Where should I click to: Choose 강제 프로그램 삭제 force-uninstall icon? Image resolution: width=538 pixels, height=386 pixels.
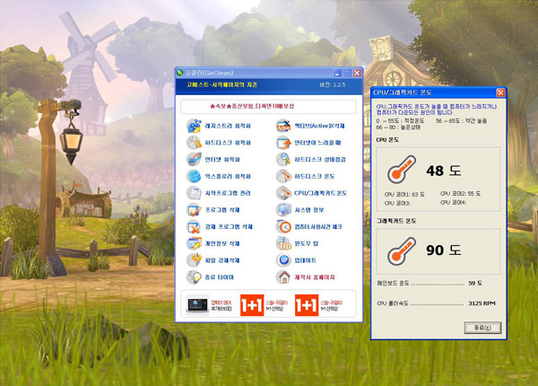195,226
